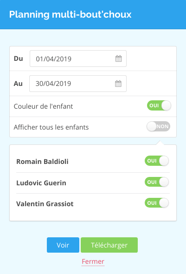Image resolution: width=186 pixels, height=274 pixels.
Task: Select the Ludovic Guerin name
Action: coord(41,183)
